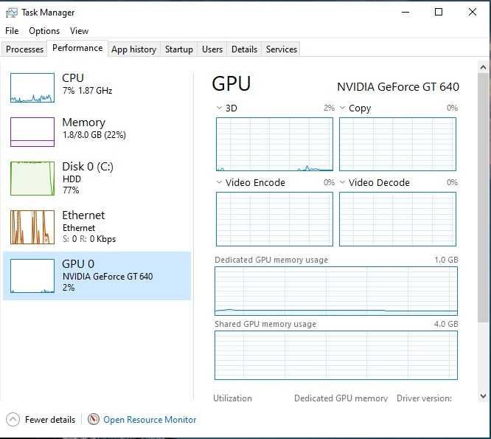Select the Ethernet graph thumbnail
The width and height of the screenshot is (491, 439).
pos(32,227)
